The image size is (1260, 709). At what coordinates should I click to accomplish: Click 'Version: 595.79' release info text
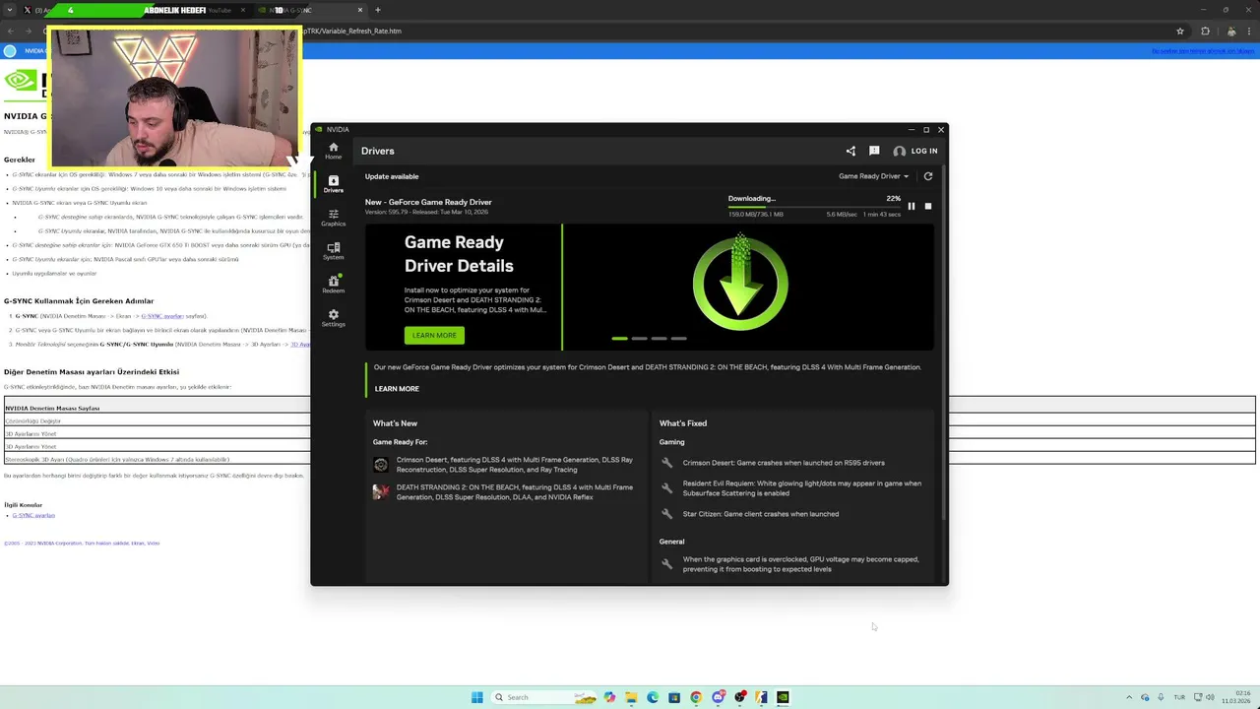pos(427,212)
